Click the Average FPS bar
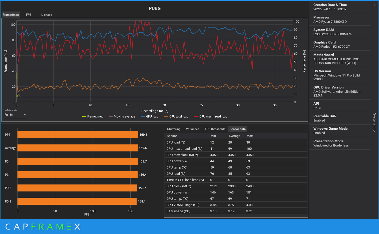 point(78,148)
